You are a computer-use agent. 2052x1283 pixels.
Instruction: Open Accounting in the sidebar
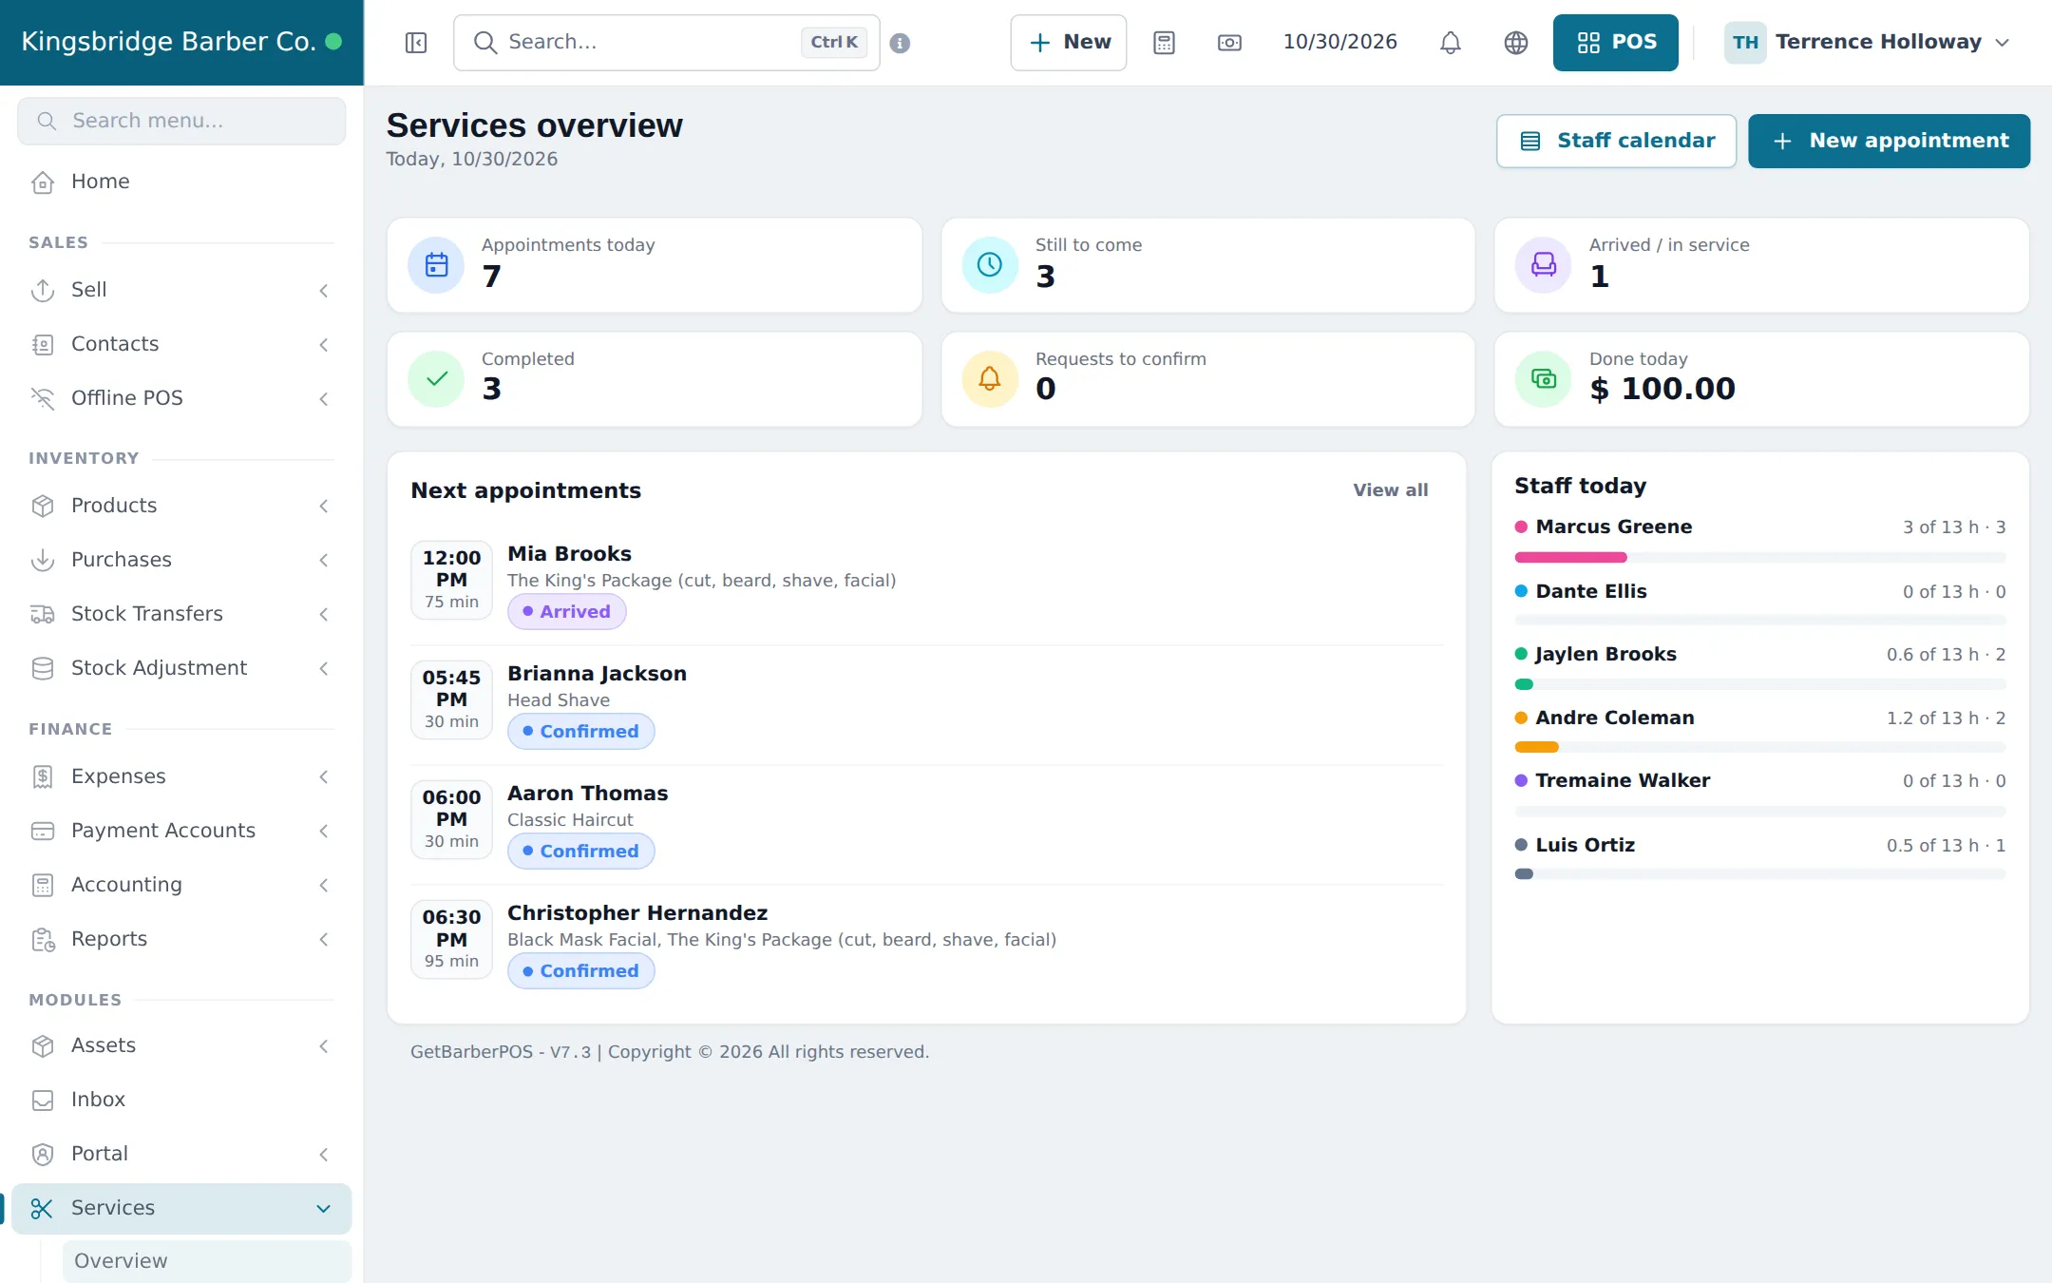pyautogui.click(x=181, y=885)
